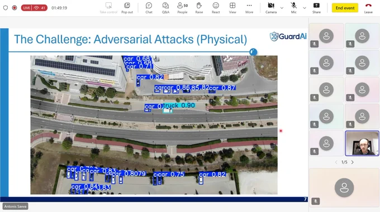Show the People list
Screen dimensions: 380x212
coord(182,8)
